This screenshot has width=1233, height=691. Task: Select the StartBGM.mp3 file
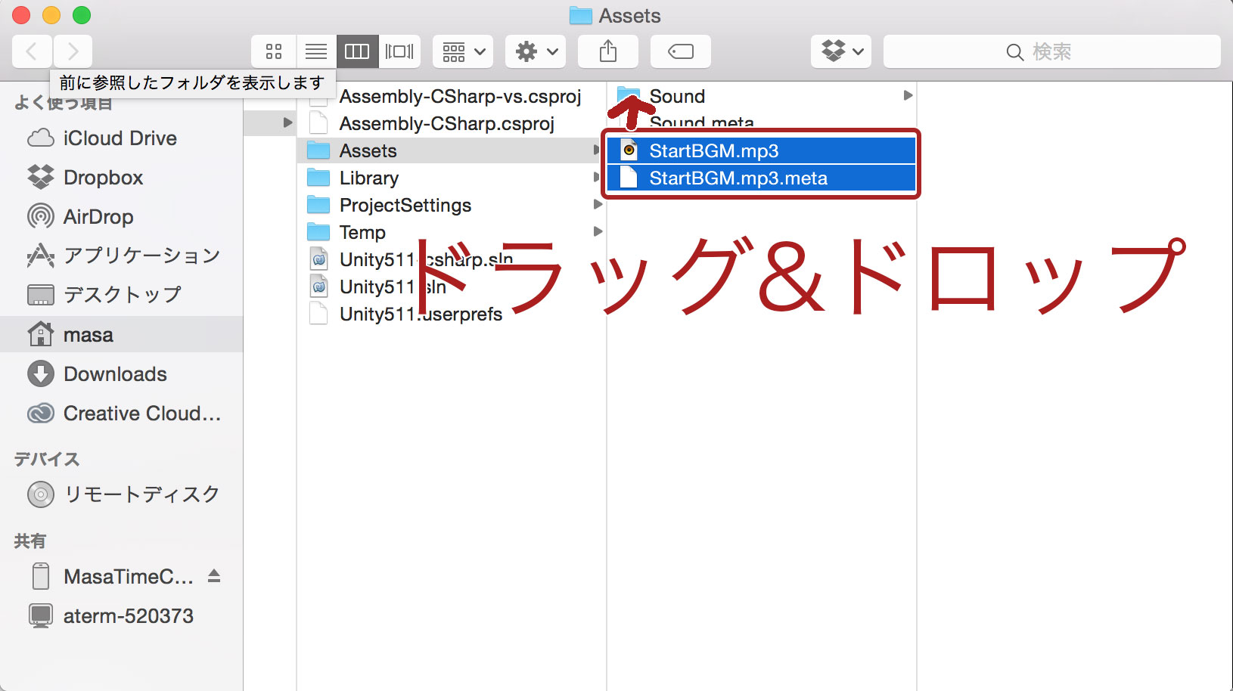761,150
